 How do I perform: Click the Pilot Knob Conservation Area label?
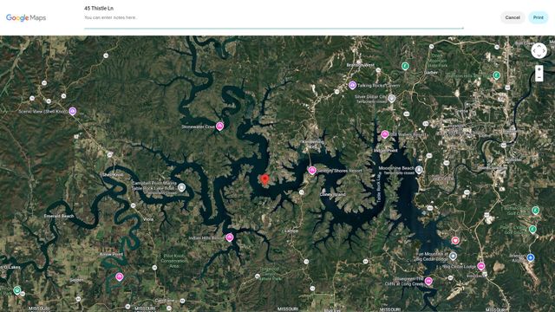coord(173,261)
